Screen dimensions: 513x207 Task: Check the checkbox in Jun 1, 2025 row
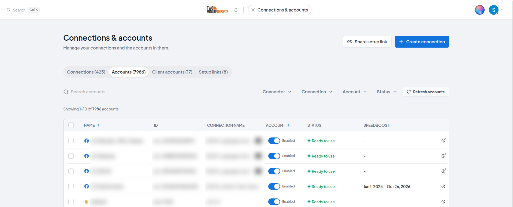coord(71,186)
